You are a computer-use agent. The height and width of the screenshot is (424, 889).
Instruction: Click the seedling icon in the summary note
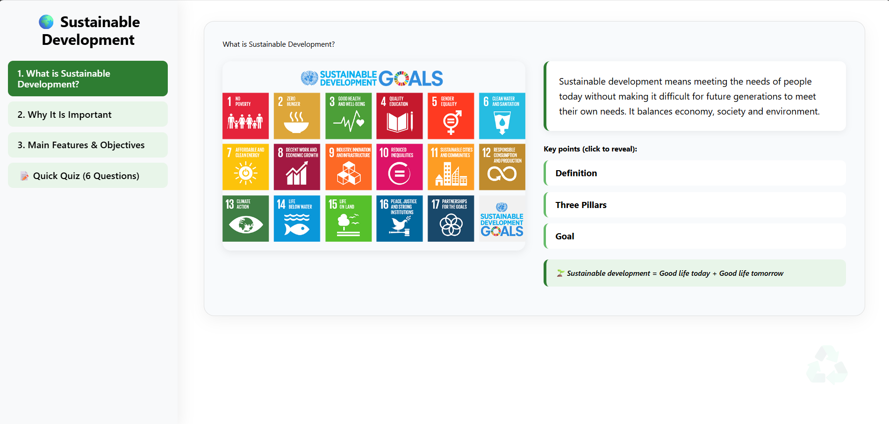[x=560, y=273]
